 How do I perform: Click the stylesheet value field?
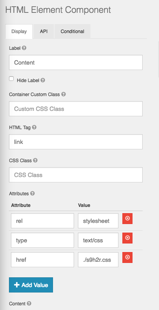click(98, 221)
